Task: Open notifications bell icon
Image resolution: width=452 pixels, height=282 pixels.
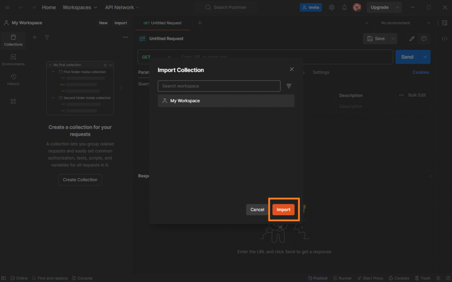Action: pyautogui.click(x=344, y=8)
